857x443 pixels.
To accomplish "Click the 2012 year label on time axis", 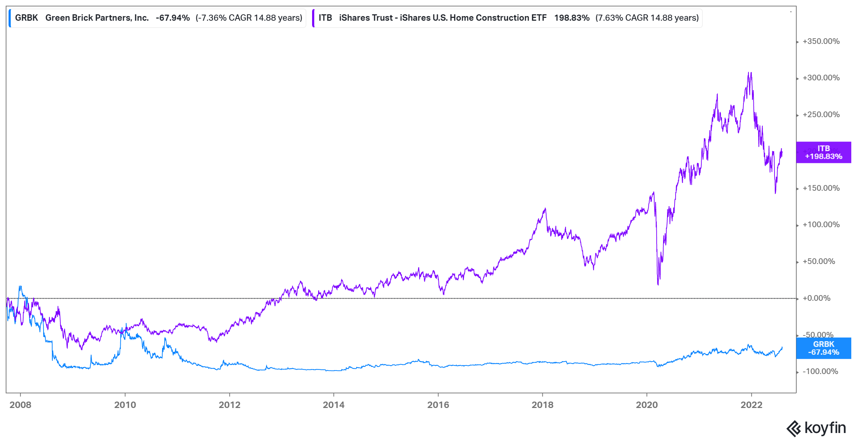I will pos(230,405).
